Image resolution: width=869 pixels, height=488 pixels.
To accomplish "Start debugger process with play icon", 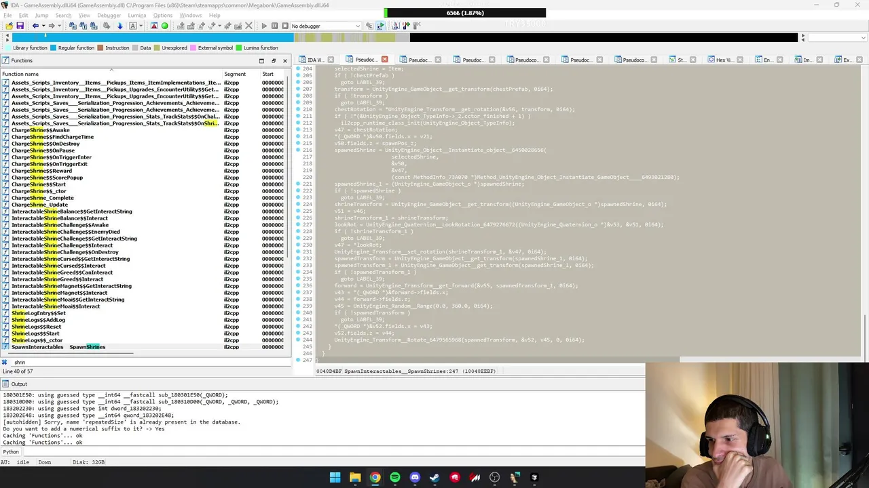I will (264, 26).
